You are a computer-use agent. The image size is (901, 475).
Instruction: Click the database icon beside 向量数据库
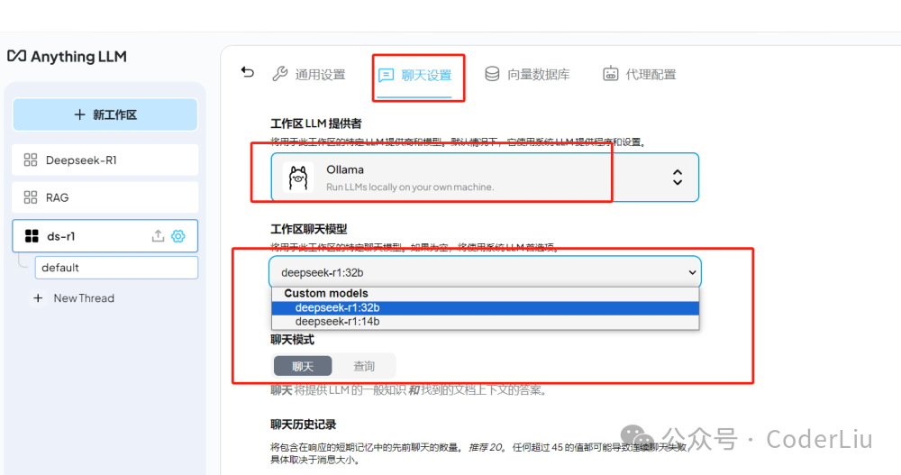pyautogui.click(x=492, y=74)
